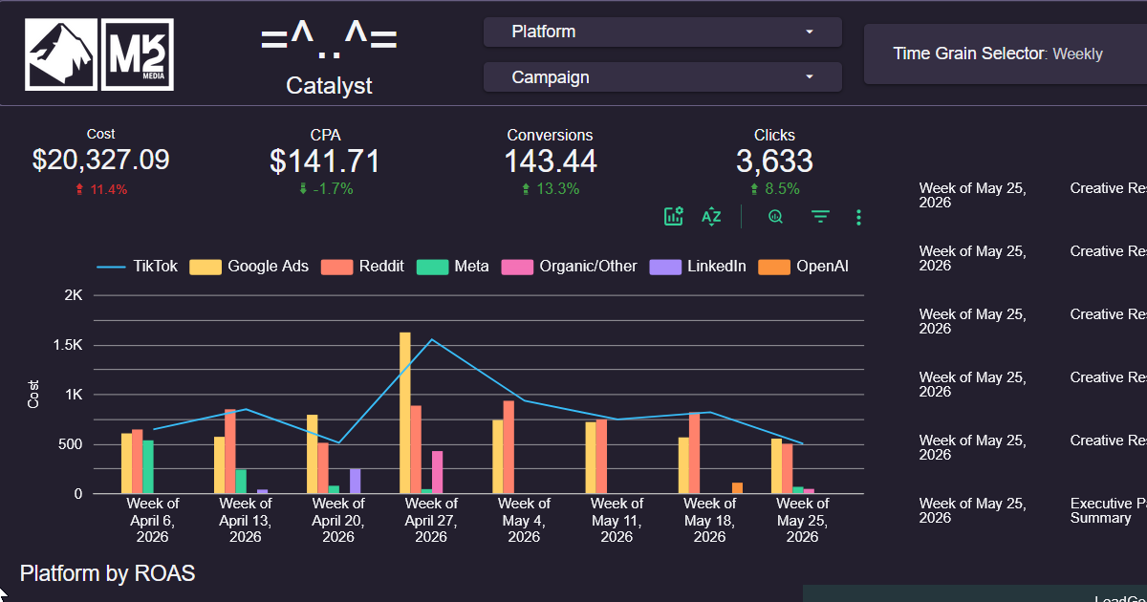Screen dimensions: 1147x602
Task: Click the Clicks scorecard value 3,633
Action: (x=774, y=161)
